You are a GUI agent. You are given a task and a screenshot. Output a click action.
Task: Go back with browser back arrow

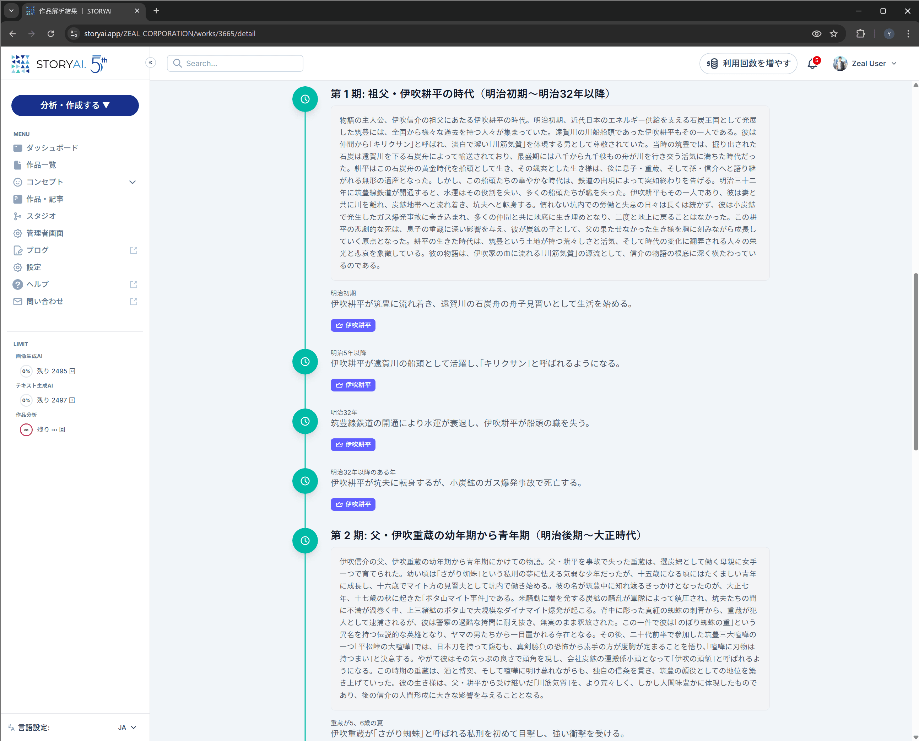[x=12, y=34]
